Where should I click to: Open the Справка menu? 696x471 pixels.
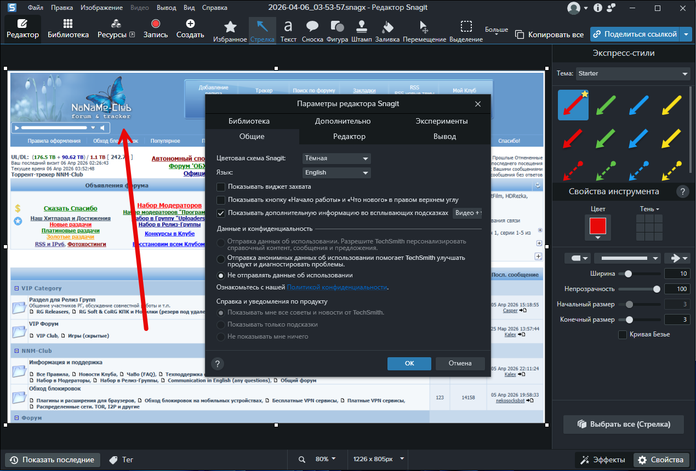(x=215, y=8)
